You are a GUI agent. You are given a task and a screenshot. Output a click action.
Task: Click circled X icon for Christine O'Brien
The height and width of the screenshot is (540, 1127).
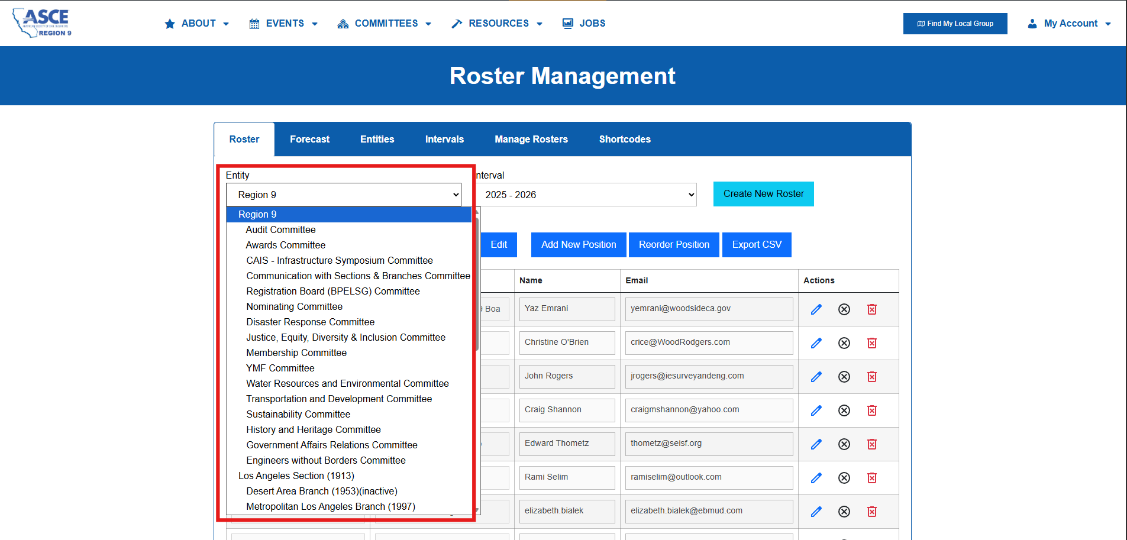(844, 343)
